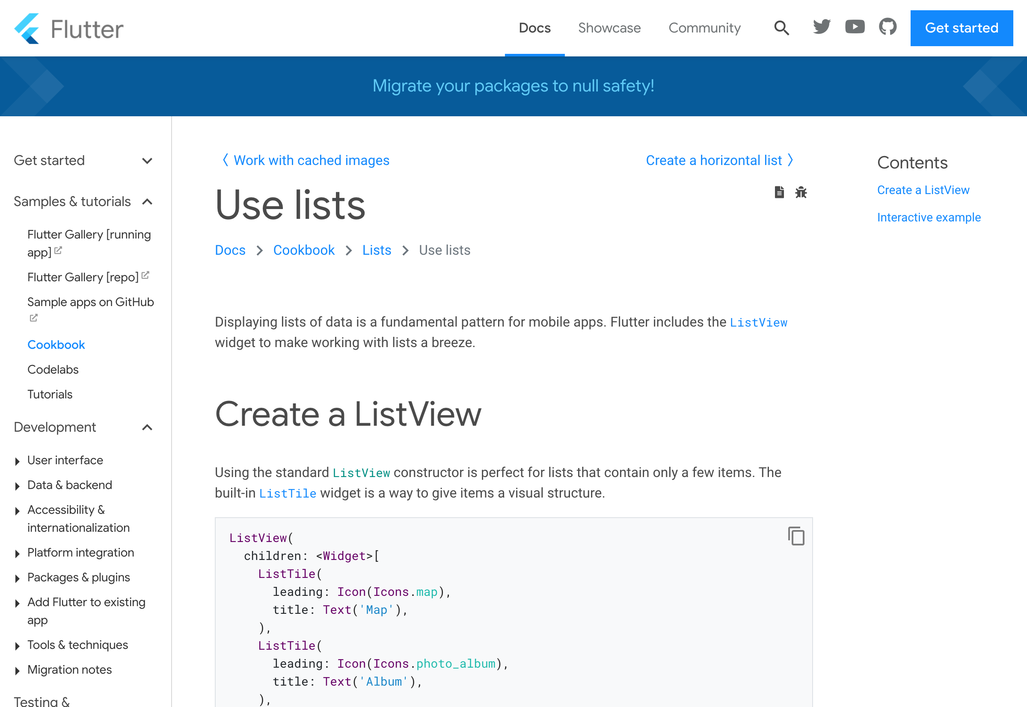Expand the Get started section
1027x707 pixels.
click(148, 161)
